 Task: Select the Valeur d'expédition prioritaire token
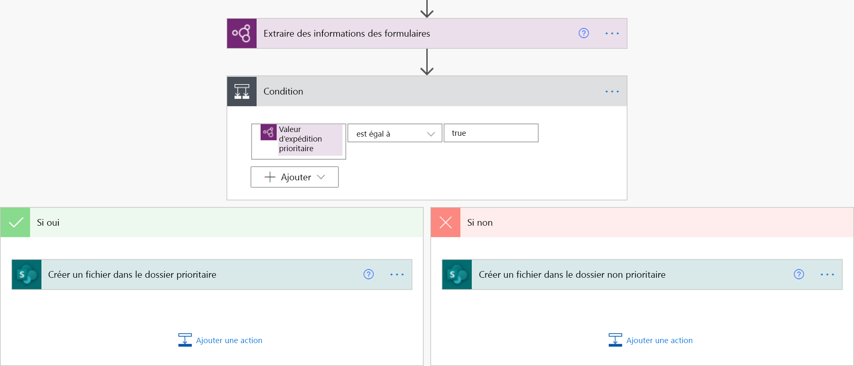[x=301, y=139]
